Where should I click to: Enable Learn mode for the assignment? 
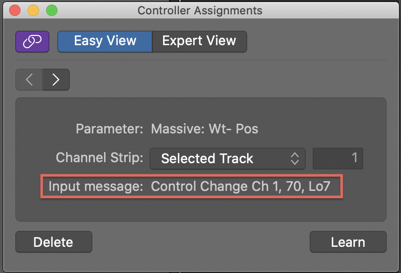click(348, 242)
